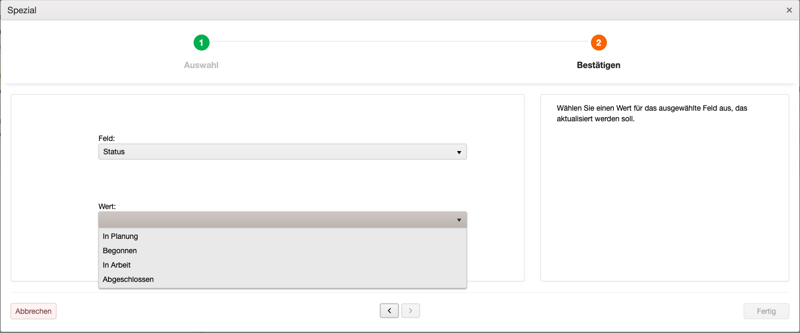Click the Fertig button
800x333 pixels.
point(766,311)
